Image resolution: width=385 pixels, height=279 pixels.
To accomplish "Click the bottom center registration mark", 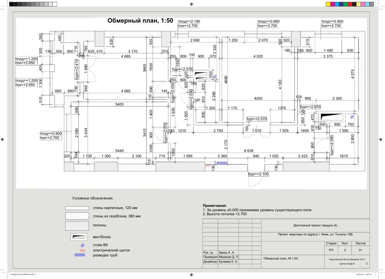I will [191, 274].
